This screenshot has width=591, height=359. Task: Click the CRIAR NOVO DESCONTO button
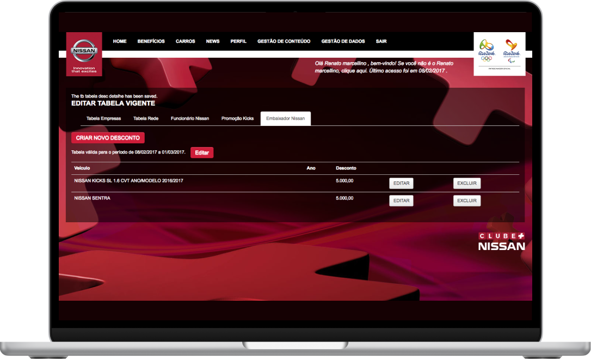coord(108,138)
